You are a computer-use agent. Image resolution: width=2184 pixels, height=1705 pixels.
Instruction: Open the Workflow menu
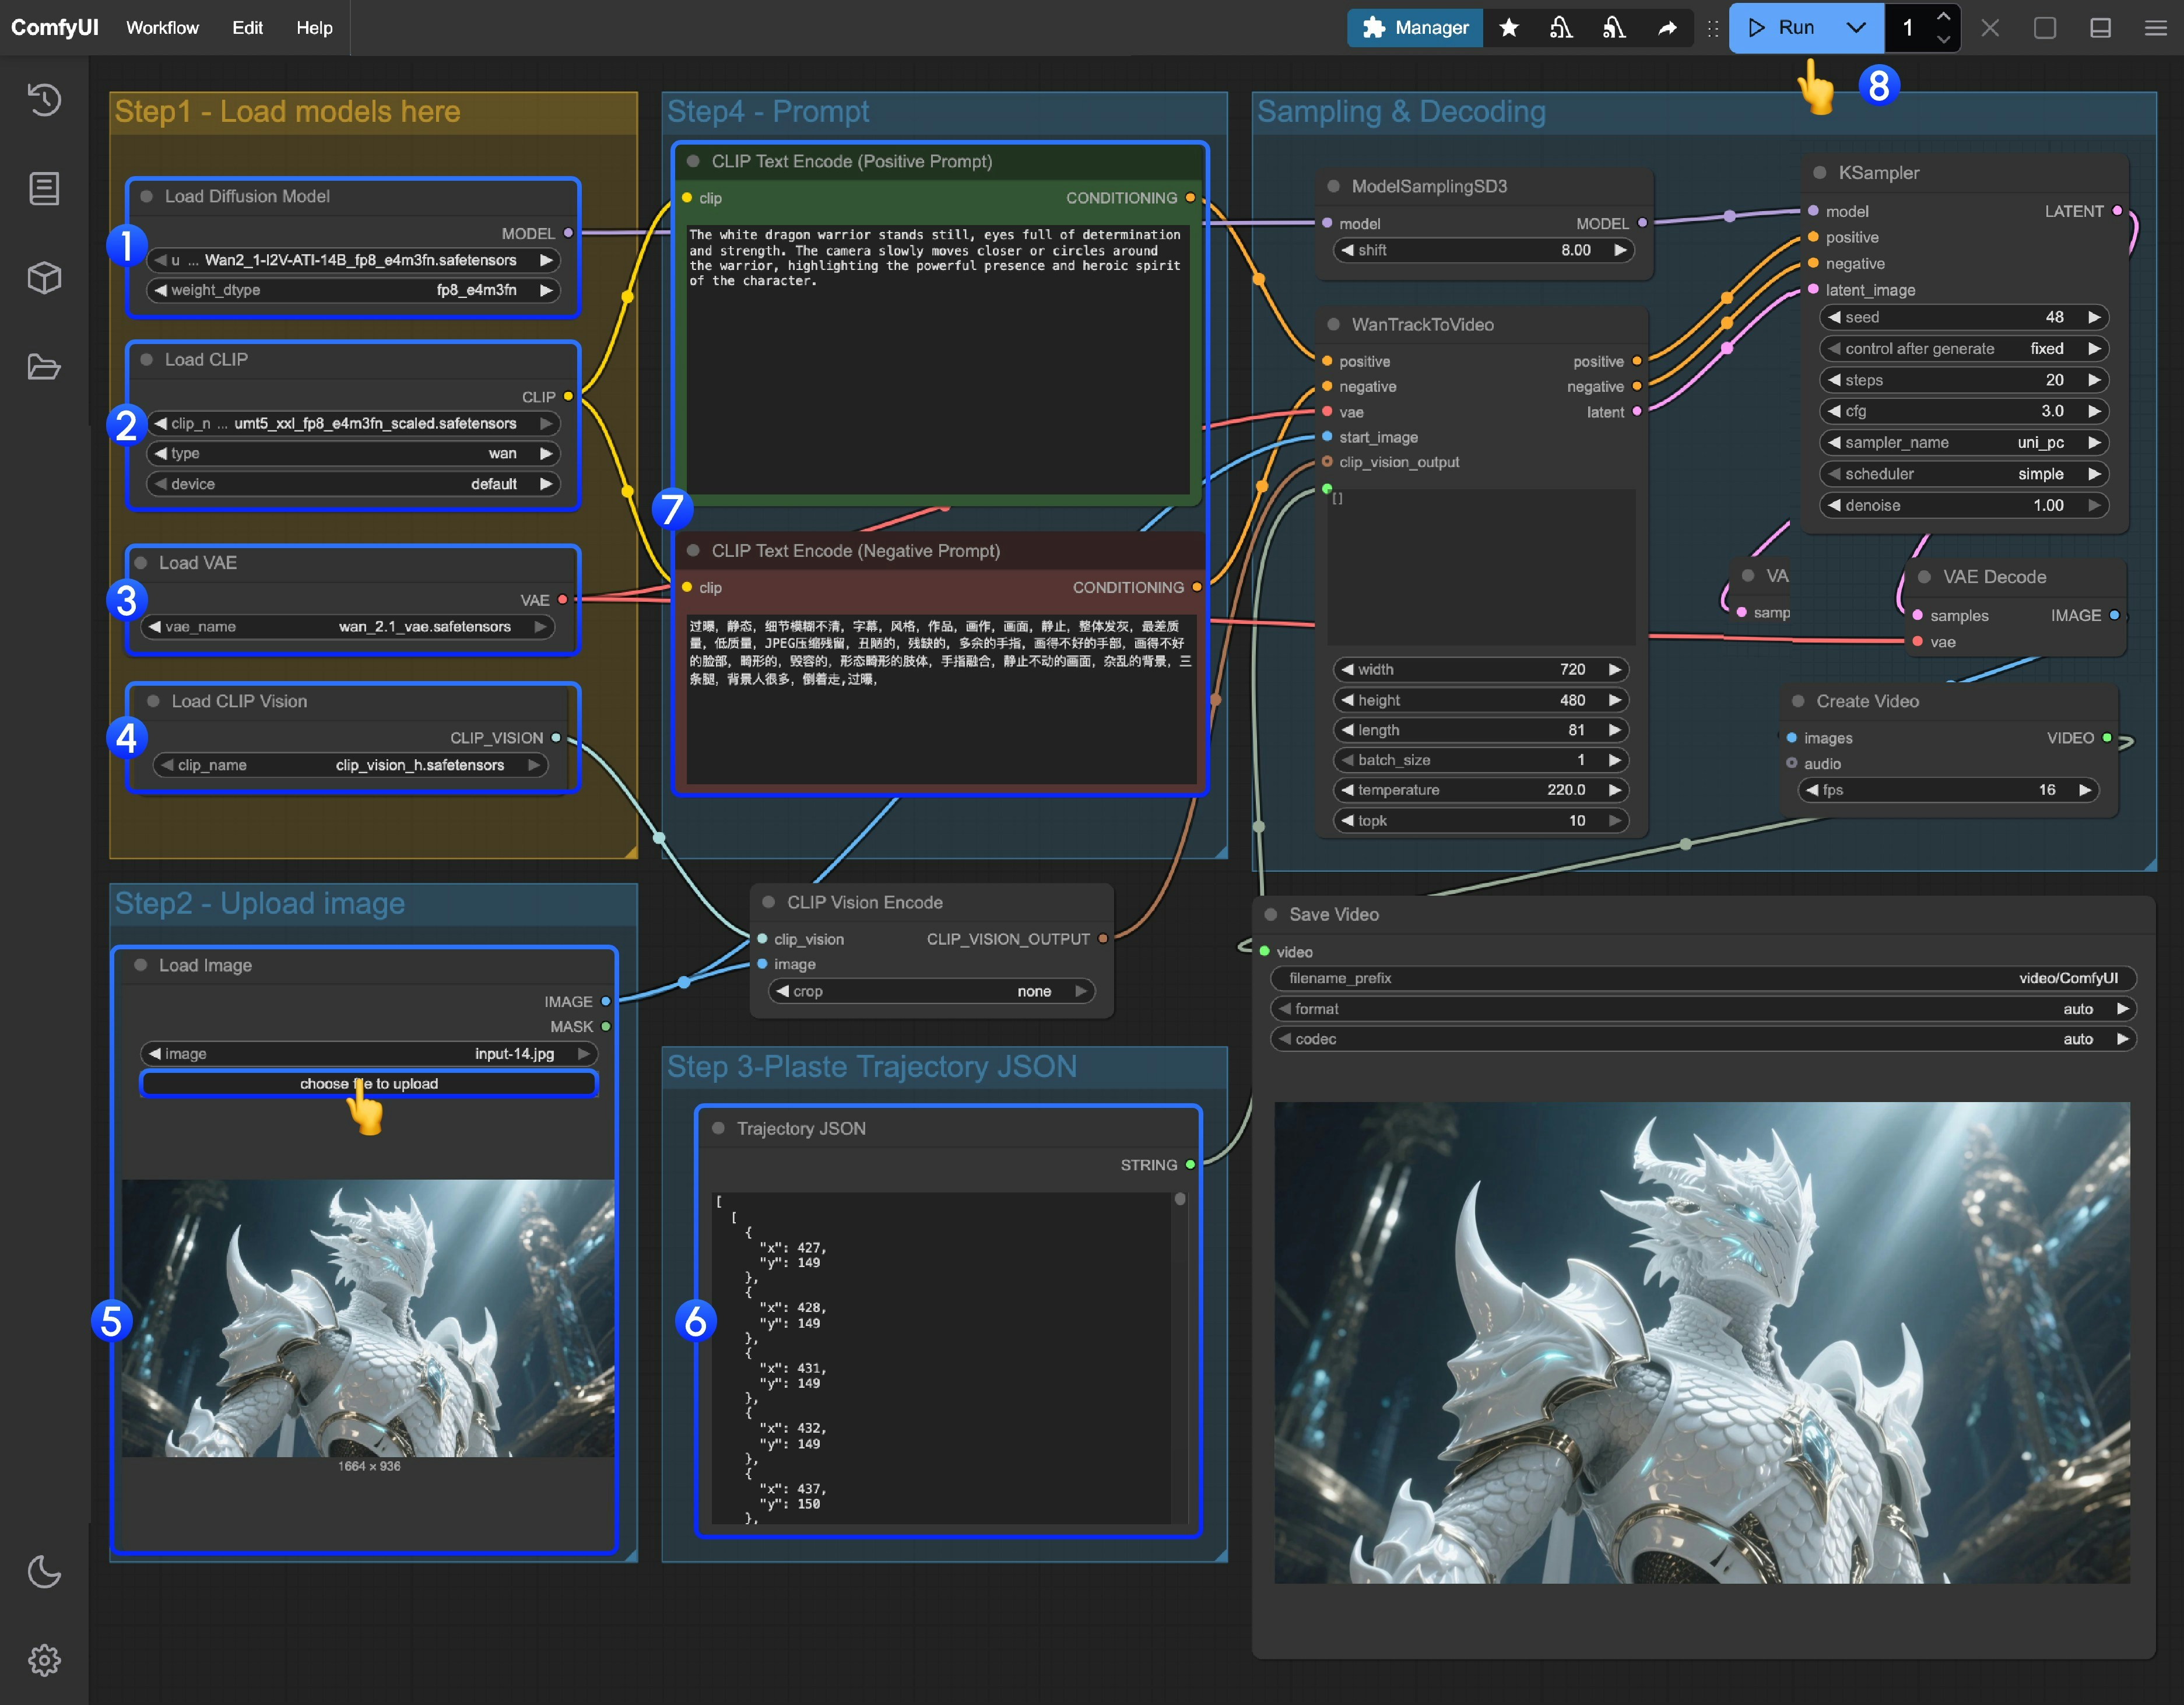162,28
